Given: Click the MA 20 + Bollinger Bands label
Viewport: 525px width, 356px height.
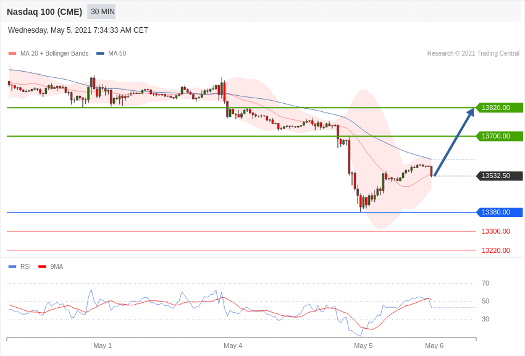Looking at the screenshot, I should click(54, 54).
